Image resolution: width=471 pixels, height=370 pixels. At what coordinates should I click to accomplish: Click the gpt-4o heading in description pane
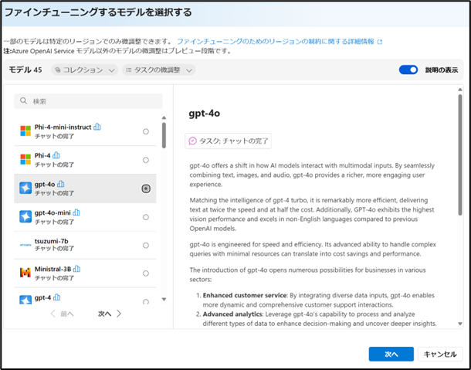205,114
